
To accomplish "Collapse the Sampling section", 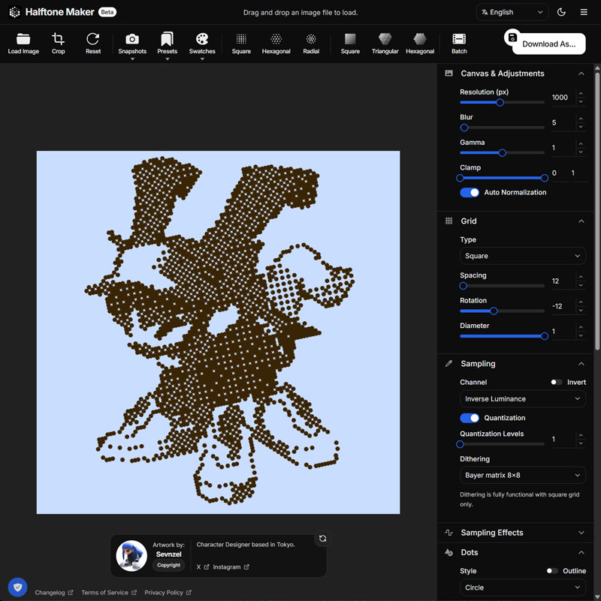I will pyautogui.click(x=581, y=363).
